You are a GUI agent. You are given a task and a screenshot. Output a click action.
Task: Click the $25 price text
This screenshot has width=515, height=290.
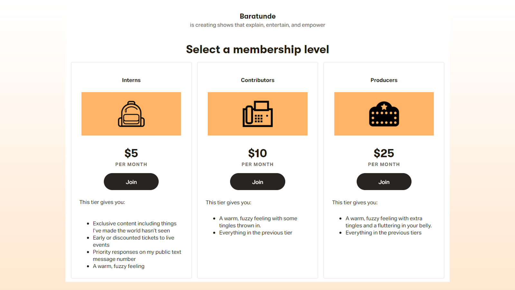[384, 153]
